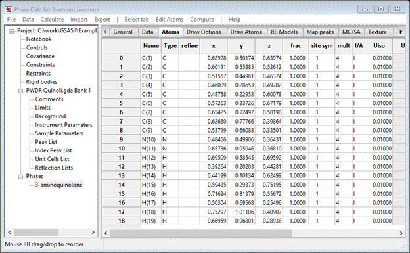Select row header 9 for atom N(10)
Screen dimensions: 410x253
click(121, 139)
